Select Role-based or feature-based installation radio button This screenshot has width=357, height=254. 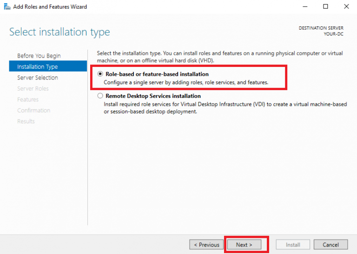[x=100, y=74]
